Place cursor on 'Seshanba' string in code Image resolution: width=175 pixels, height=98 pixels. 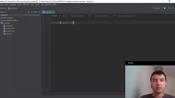pyautogui.click(x=101, y=16)
